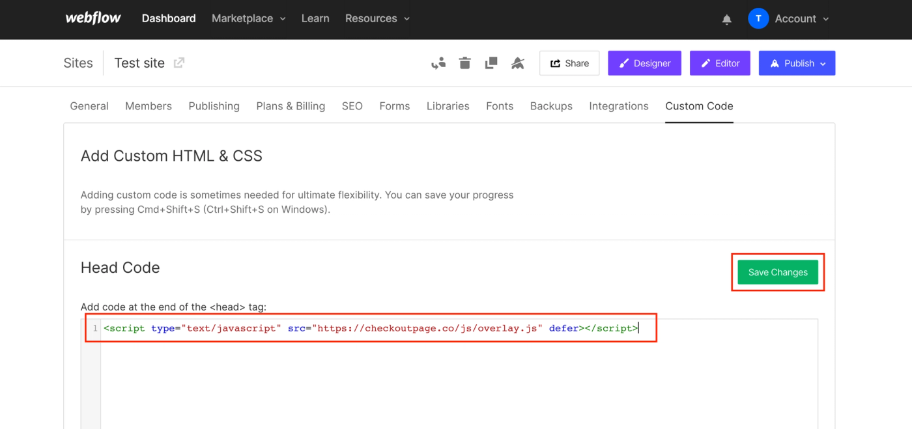912x429 pixels.
Task: Click the transfer site icon
Action: coord(438,63)
